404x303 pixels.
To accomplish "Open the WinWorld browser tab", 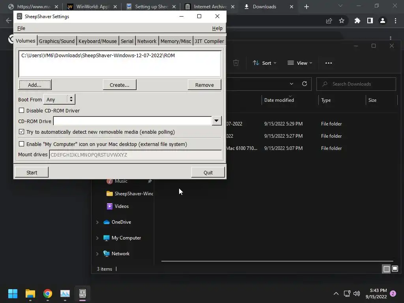I will click(x=92, y=7).
